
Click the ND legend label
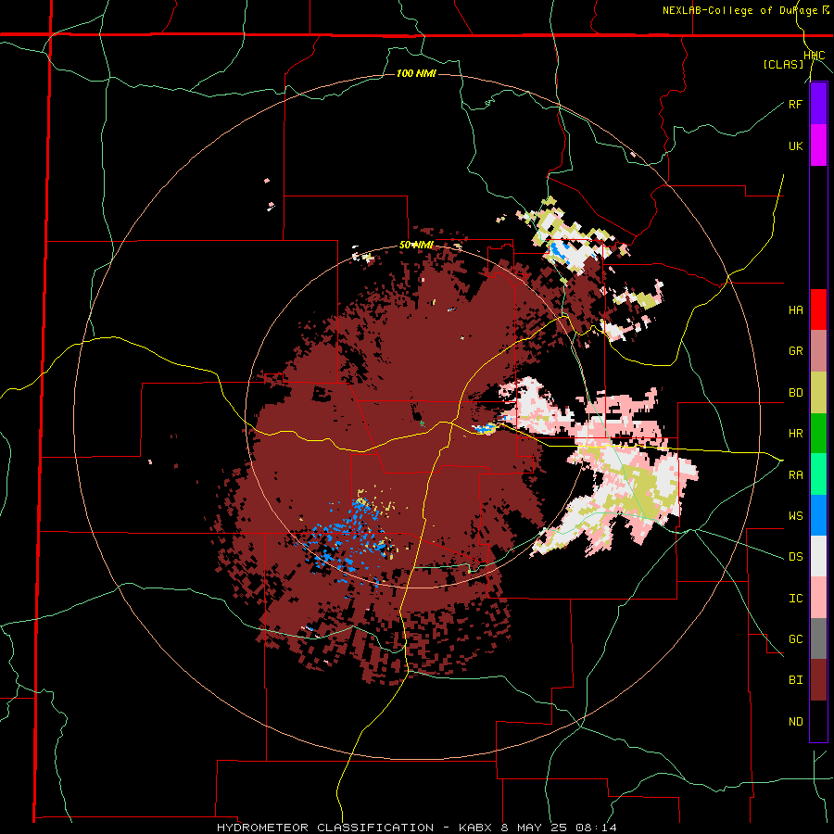pos(795,722)
